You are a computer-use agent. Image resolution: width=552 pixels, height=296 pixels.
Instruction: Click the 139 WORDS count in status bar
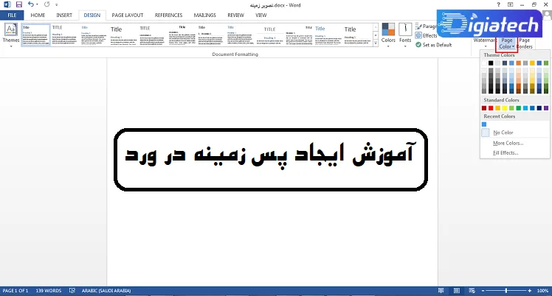49,291
